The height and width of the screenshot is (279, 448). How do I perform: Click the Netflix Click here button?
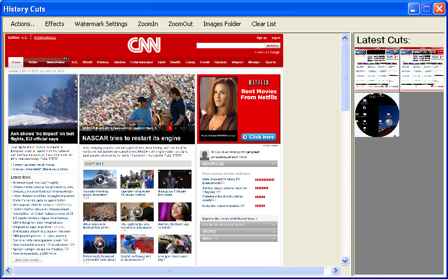point(259,137)
